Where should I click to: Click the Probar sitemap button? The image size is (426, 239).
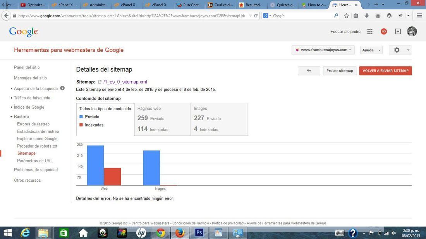[340, 71]
